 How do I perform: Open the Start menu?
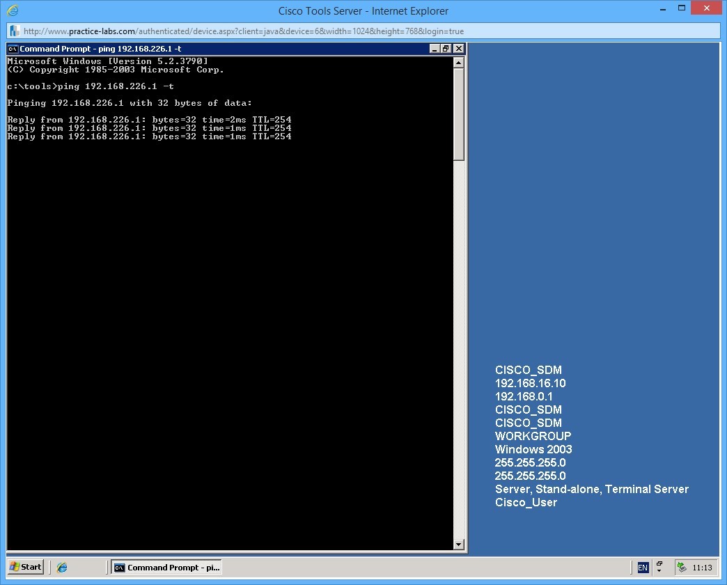click(24, 566)
